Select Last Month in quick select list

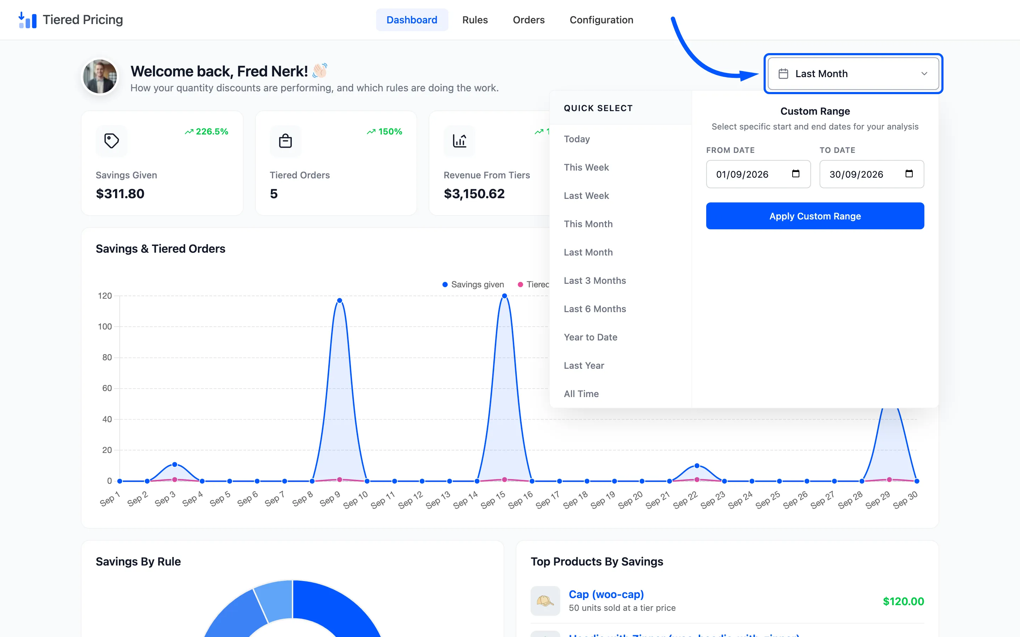[620, 252]
